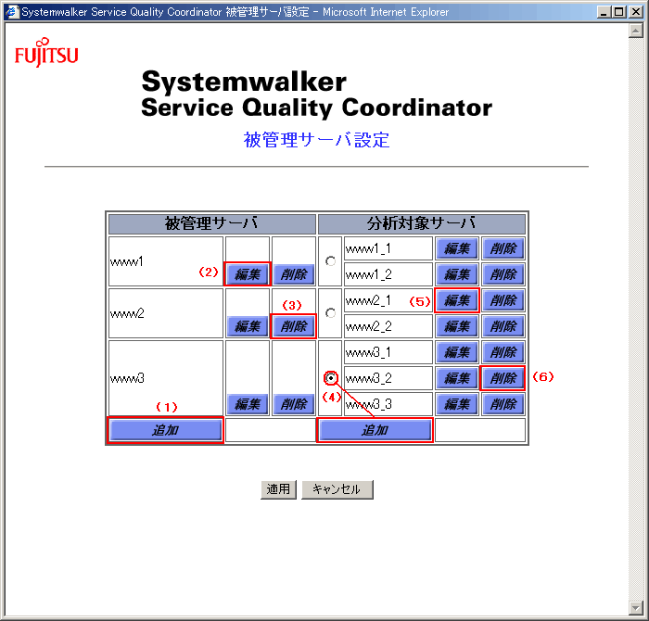Click the www2_2 text cell
Screen dimensions: 649x621
point(388,326)
